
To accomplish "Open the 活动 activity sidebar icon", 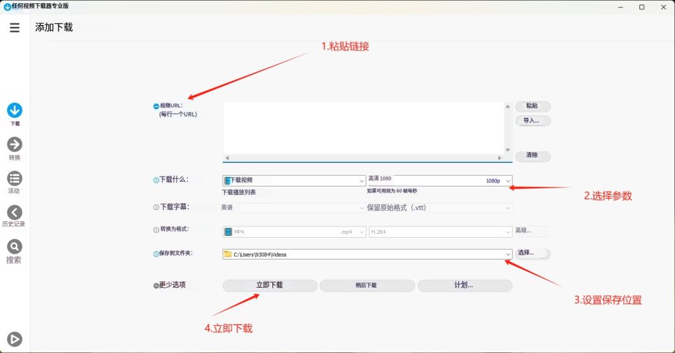I will pyautogui.click(x=15, y=178).
